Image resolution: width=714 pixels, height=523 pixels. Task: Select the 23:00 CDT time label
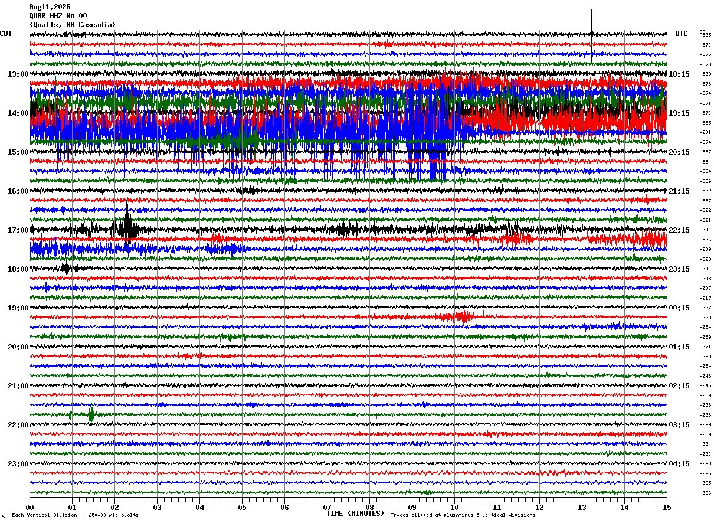pyautogui.click(x=18, y=463)
